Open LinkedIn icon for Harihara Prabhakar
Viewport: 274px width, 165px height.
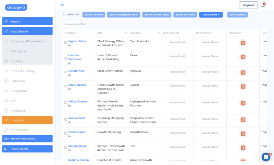pyautogui.click(x=70, y=64)
